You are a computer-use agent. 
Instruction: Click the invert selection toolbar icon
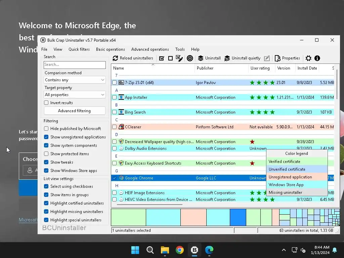(x=179, y=58)
